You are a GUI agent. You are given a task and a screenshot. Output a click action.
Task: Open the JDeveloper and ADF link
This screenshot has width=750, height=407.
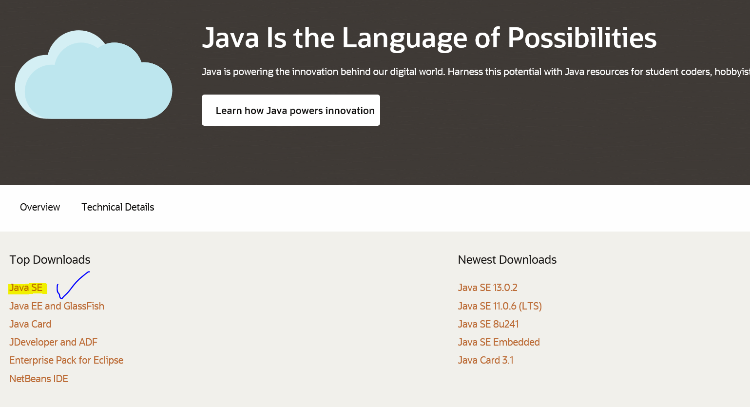[54, 342]
